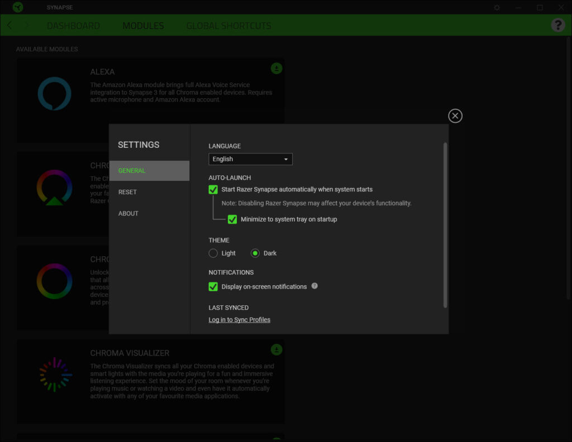The height and width of the screenshot is (442, 572).
Task: Open the settings gear in title bar
Action: click(x=497, y=7)
